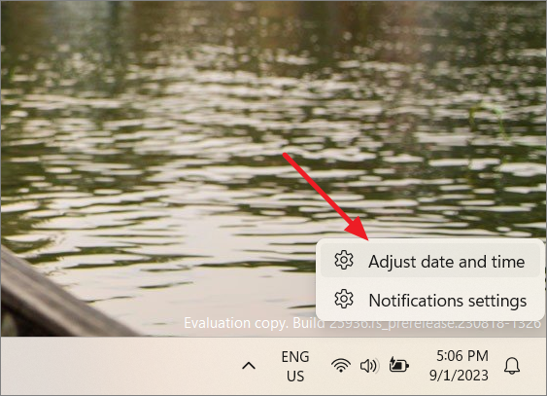Click the 5:06 PM clock time
This screenshot has width=547, height=396.
(x=462, y=356)
